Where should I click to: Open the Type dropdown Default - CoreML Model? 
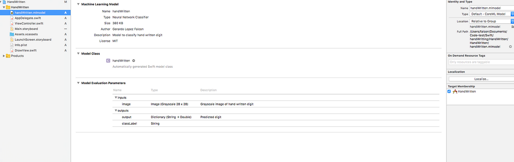(492, 14)
